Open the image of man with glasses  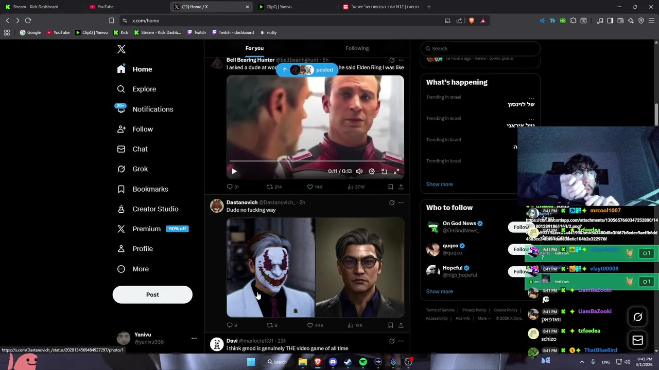click(x=360, y=267)
